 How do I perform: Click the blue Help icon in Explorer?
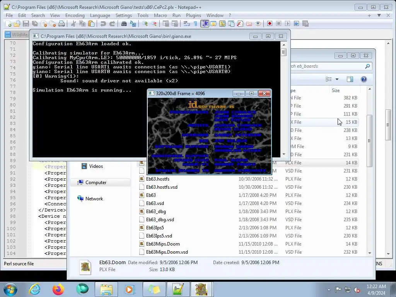pyautogui.click(x=364, y=79)
